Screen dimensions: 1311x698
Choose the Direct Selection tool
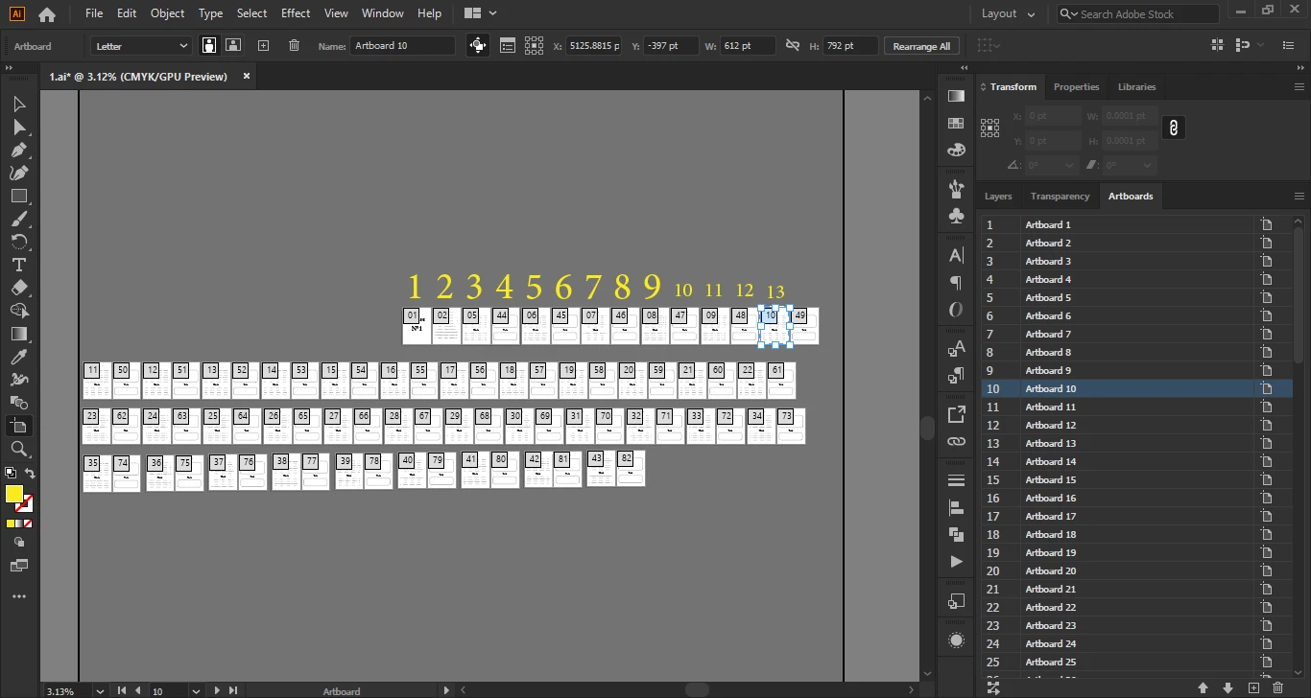click(x=18, y=127)
